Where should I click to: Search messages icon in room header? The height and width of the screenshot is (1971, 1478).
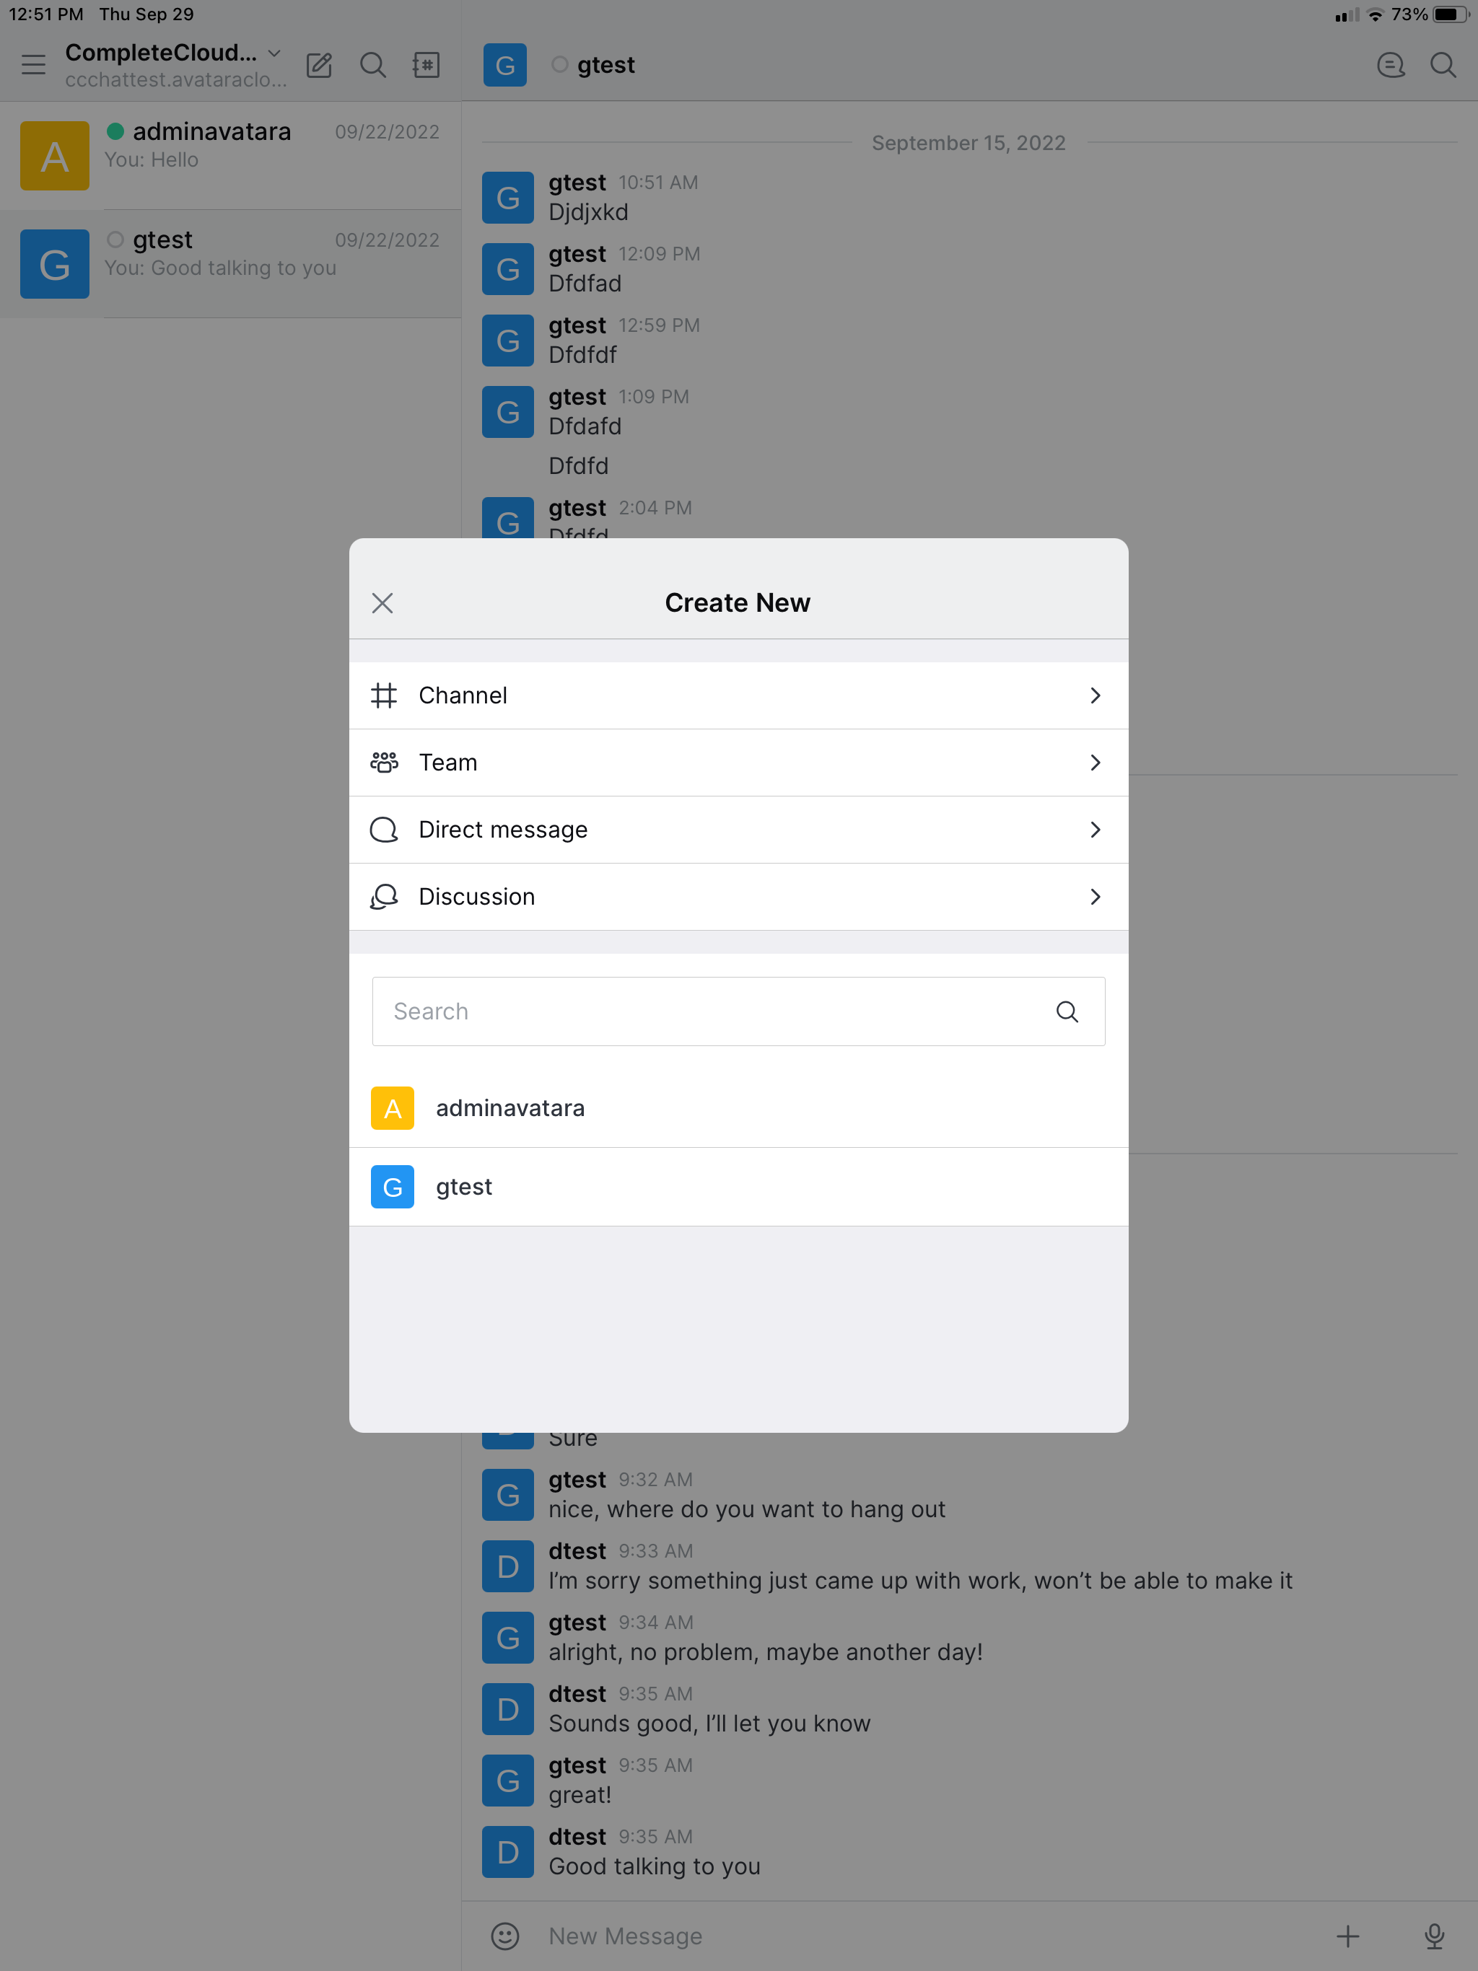1443,65
